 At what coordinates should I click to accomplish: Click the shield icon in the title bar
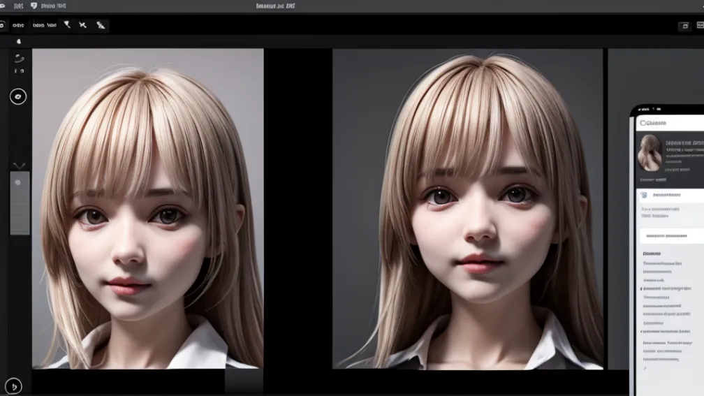[x=34, y=6]
